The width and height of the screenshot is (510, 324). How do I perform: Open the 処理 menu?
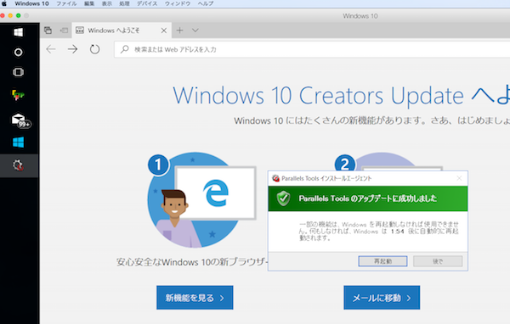[124, 3]
